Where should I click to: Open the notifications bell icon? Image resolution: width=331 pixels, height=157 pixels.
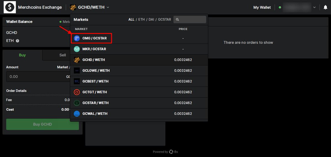tap(325, 7)
